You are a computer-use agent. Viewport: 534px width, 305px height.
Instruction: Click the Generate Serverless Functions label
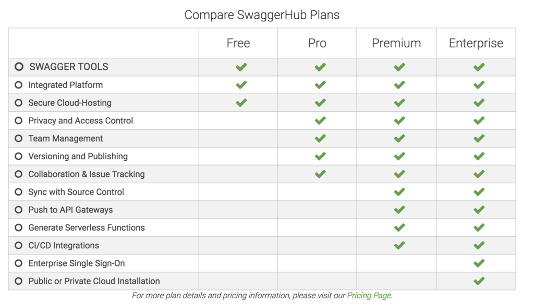click(87, 227)
